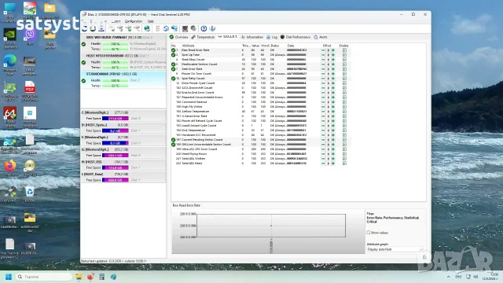Toggle Enable checkbox for Total LBA Read
The image size is (503, 283).
344,164
